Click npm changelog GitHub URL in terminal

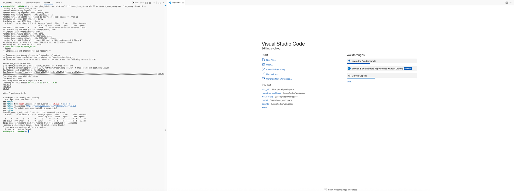pos(51,106)
